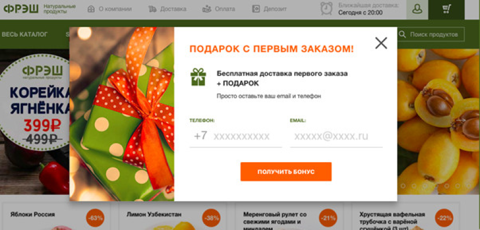Open the ВЕСЬ КАТАЛОГ menu
Image resolution: width=480 pixels, height=230 pixels.
[x=25, y=34]
